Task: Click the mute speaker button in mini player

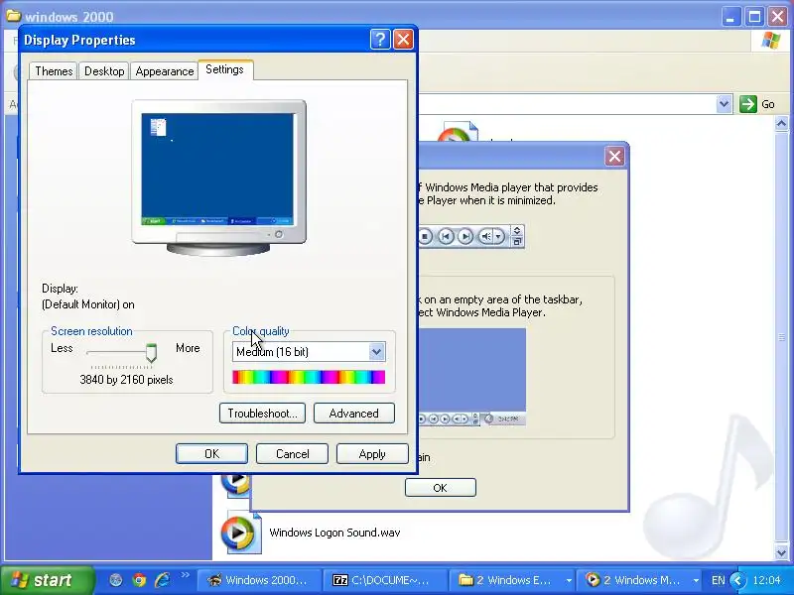Action: (x=485, y=236)
